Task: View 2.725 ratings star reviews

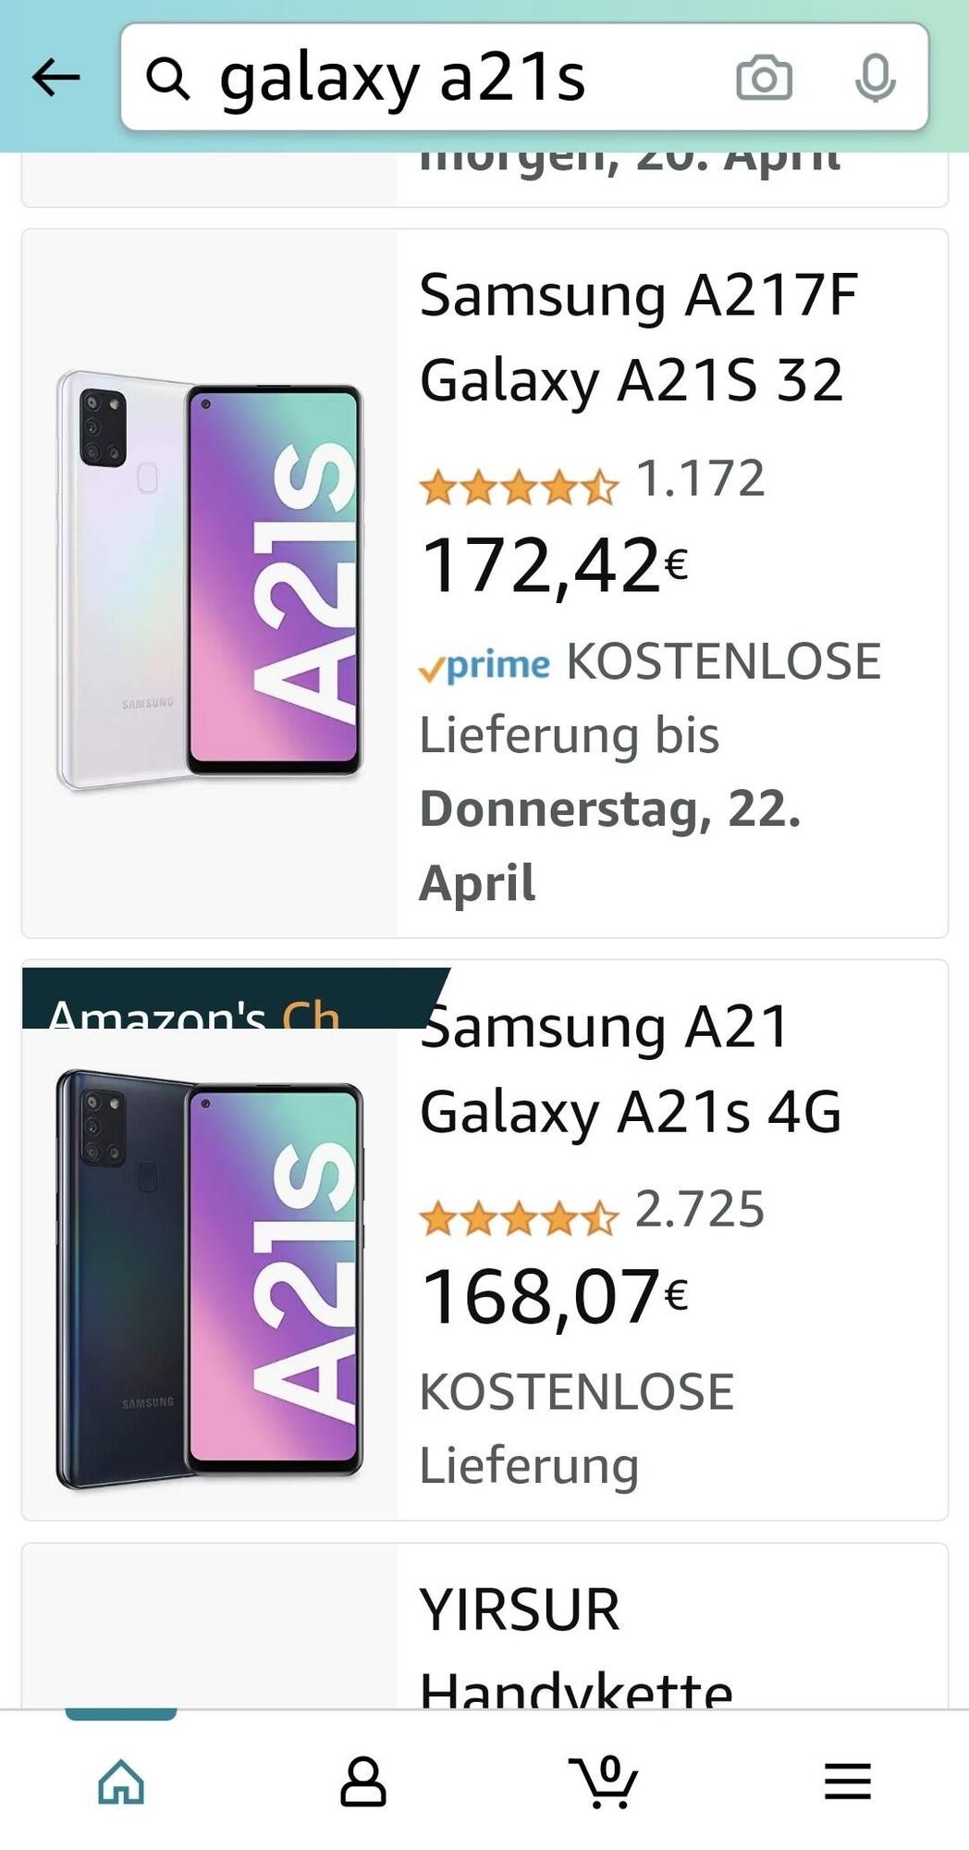Action: click(x=592, y=1211)
